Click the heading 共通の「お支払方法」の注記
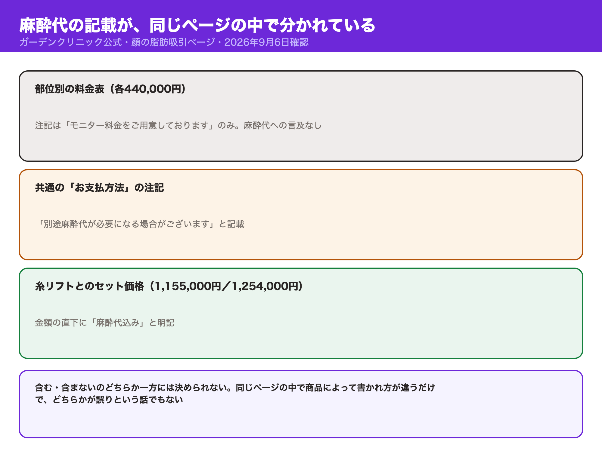Image resolution: width=602 pixels, height=457 pixels. click(99, 188)
